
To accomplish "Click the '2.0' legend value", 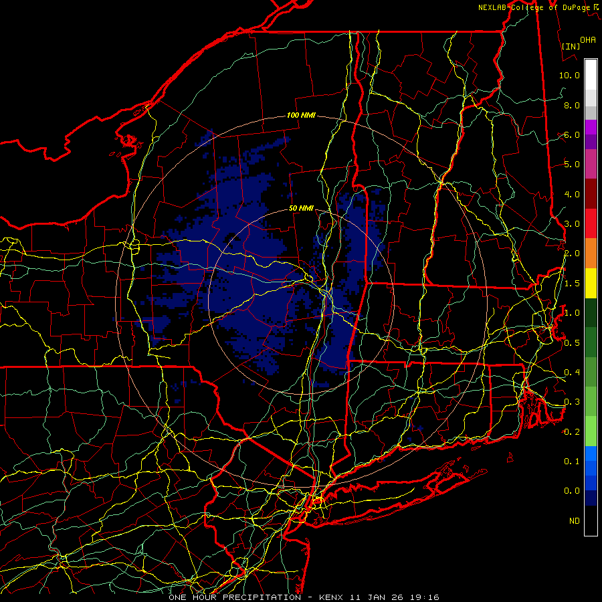I will pyautogui.click(x=572, y=254).
